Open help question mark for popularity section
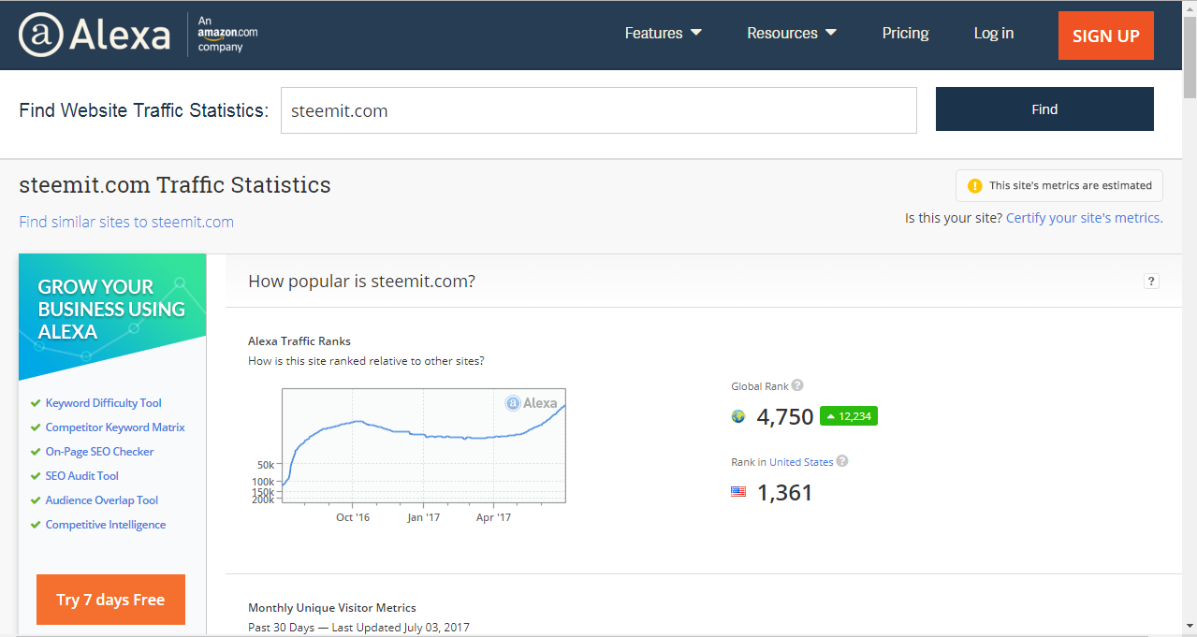This screenshot has height=637, width=1197. point(1151,281)
